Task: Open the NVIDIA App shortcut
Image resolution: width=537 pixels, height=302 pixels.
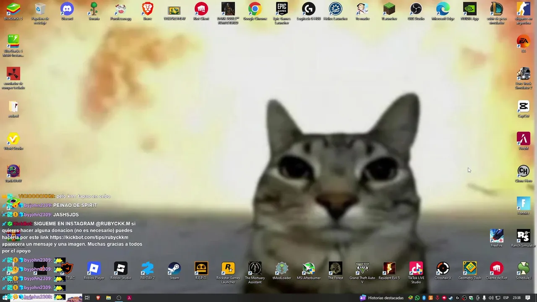Action: coord(470,12)
